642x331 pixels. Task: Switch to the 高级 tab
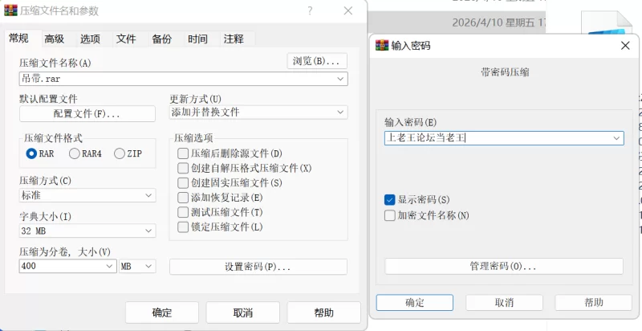[55, 39]
